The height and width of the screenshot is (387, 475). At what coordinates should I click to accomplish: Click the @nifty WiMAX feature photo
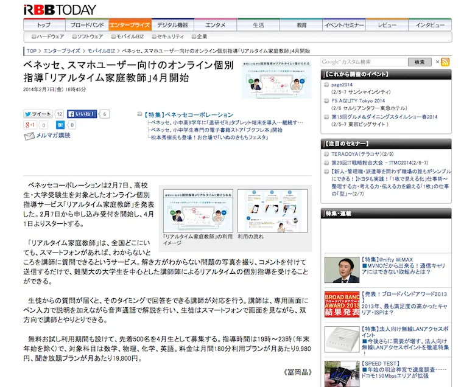[342, 270]
